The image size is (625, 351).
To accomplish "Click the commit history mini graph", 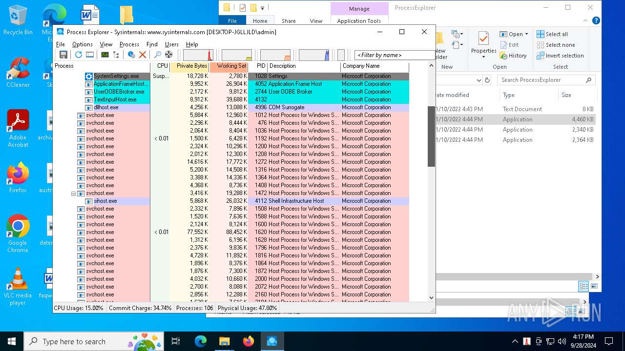I will pyautogui.click(x=237, y=55).
